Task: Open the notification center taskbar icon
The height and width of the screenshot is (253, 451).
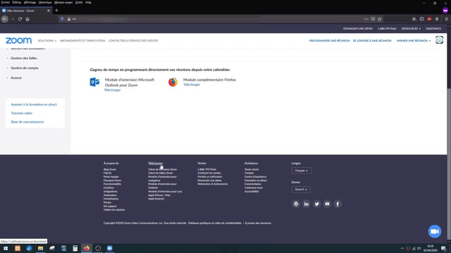Action: click(x=443, y=248)
